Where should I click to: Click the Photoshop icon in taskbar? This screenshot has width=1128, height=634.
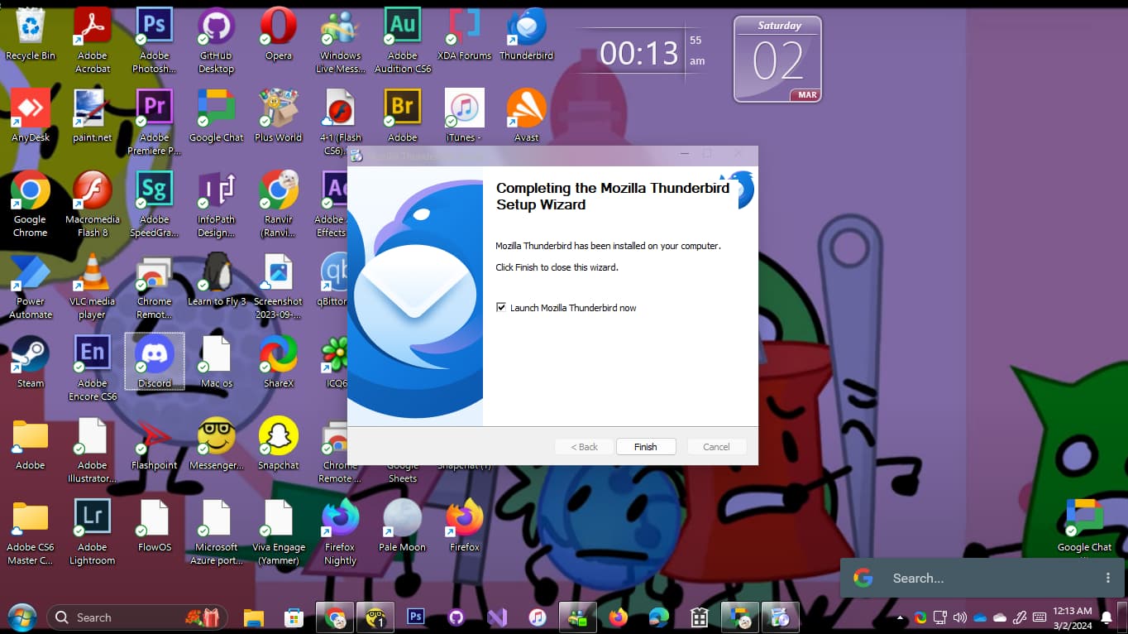click(x=416, y=617)
